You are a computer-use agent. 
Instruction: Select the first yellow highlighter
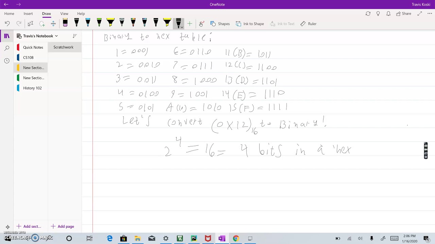110,23
